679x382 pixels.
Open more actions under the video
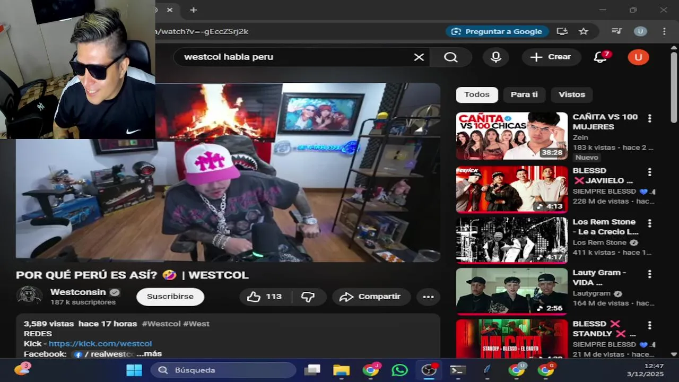coord(428,297)
